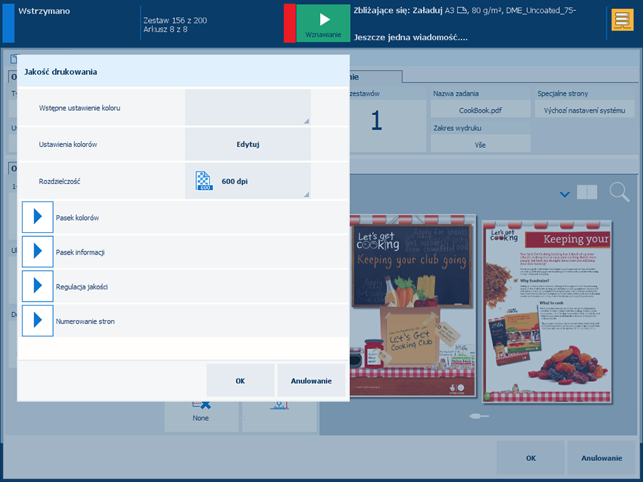Image resolution: width=643 pixels, height=482 pixels.
Task: Click the Zakres wydruku Vše field
Action: tap(480, 145)
